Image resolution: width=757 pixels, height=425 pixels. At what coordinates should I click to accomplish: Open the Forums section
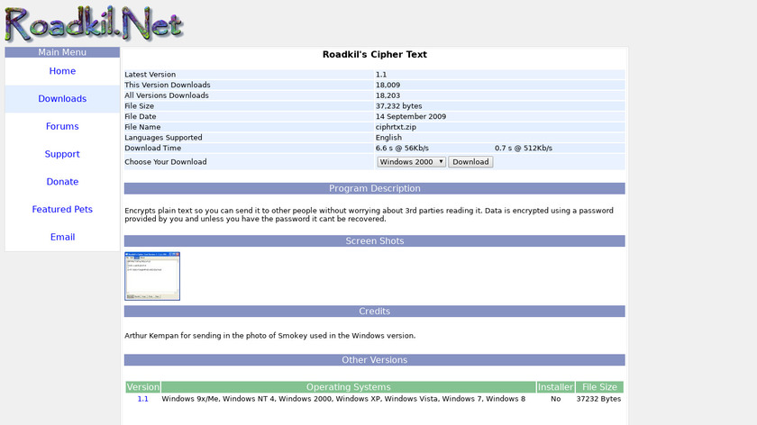pyautogui.click(x=62, y=127)
